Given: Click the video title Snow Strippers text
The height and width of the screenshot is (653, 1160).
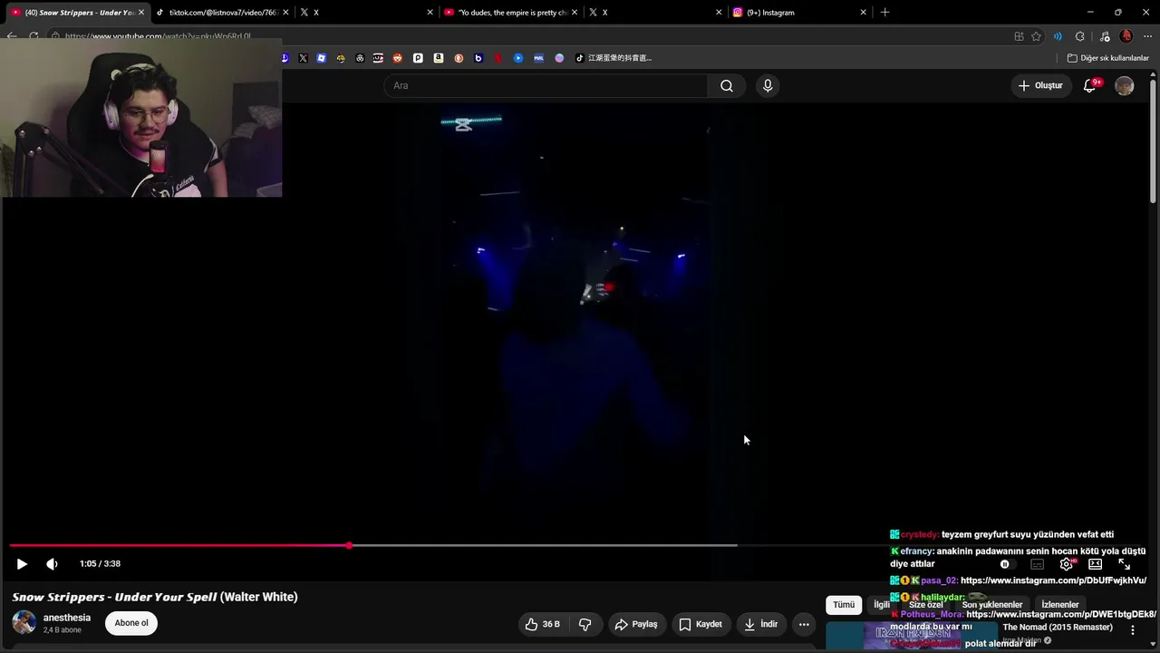Looking at the screenshot, I should [x=155, y=597].
